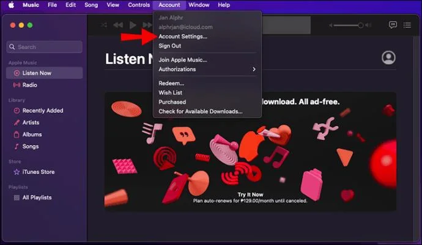Select Redeem… menu entry
This screenshot has width=422, height=245.
click(207, 83)
